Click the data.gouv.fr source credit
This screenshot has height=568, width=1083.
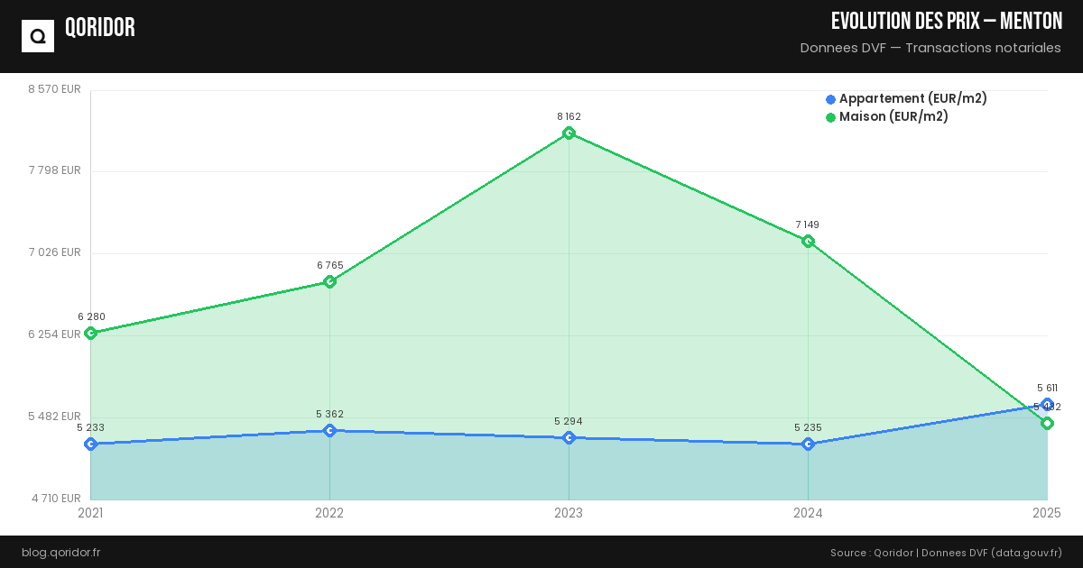(x=1027, y=553)
